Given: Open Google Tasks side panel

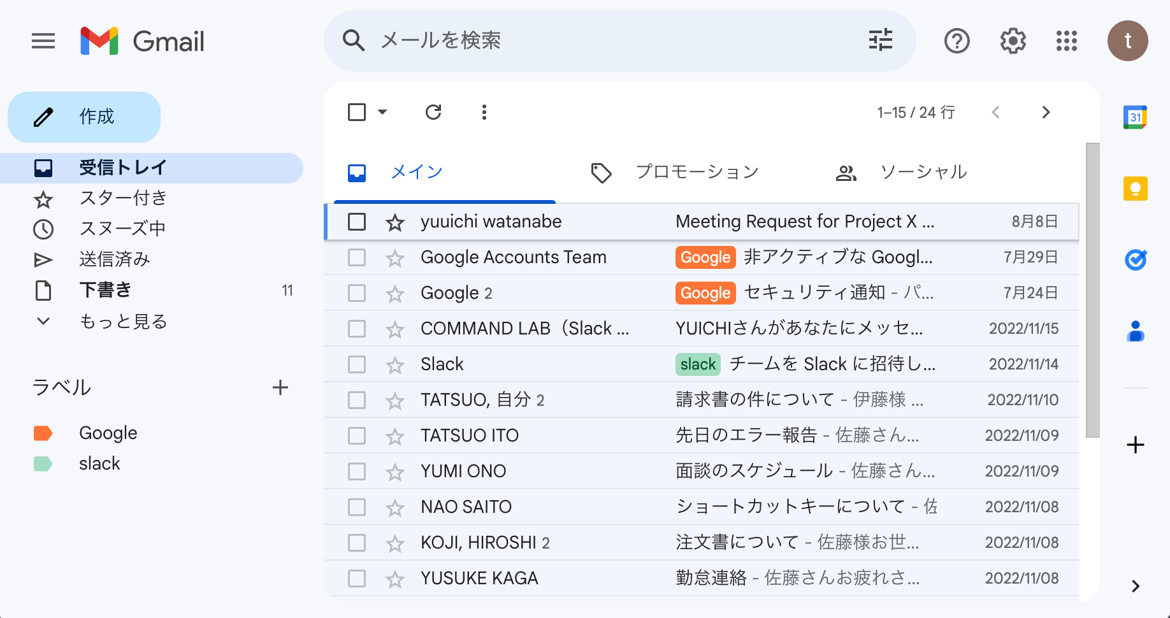Looking at the screenshot, I should (x=1135, y=260).
